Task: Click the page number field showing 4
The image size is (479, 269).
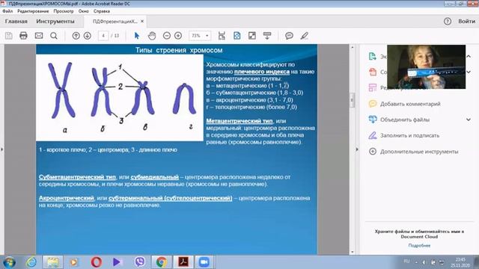Action: [x=103, y=36]
